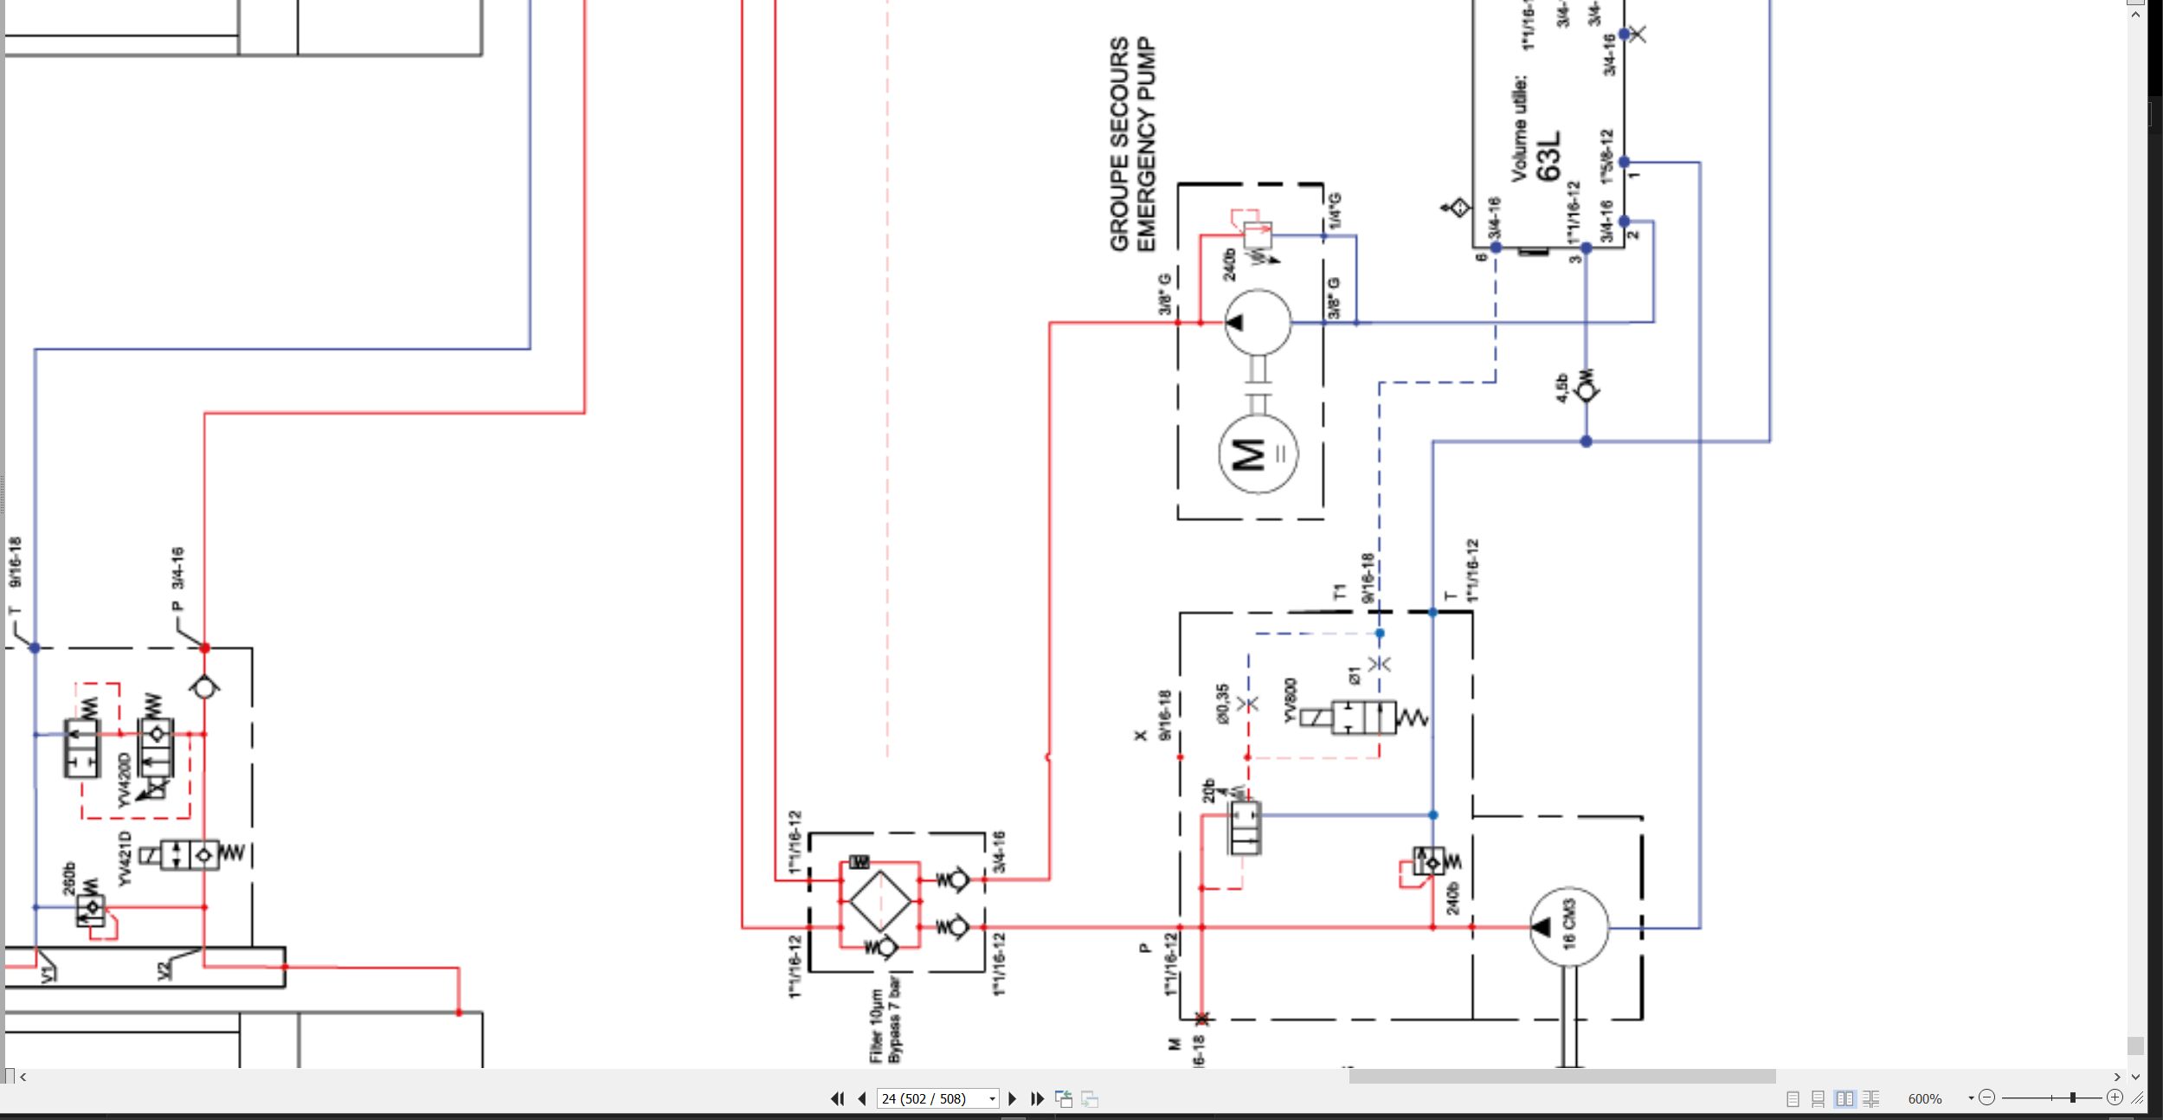Screen dimensions: 2163x1120
Task: Switch to two pages layout
Action: (x=1844, y=1098)
